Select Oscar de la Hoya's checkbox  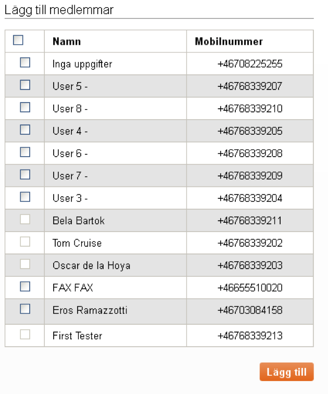(x=25, y=264)
